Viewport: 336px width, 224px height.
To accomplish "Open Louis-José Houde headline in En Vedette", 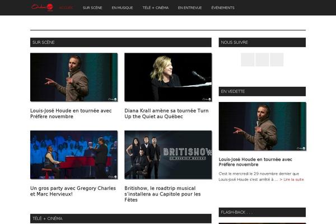I will (x=255, y=162).
